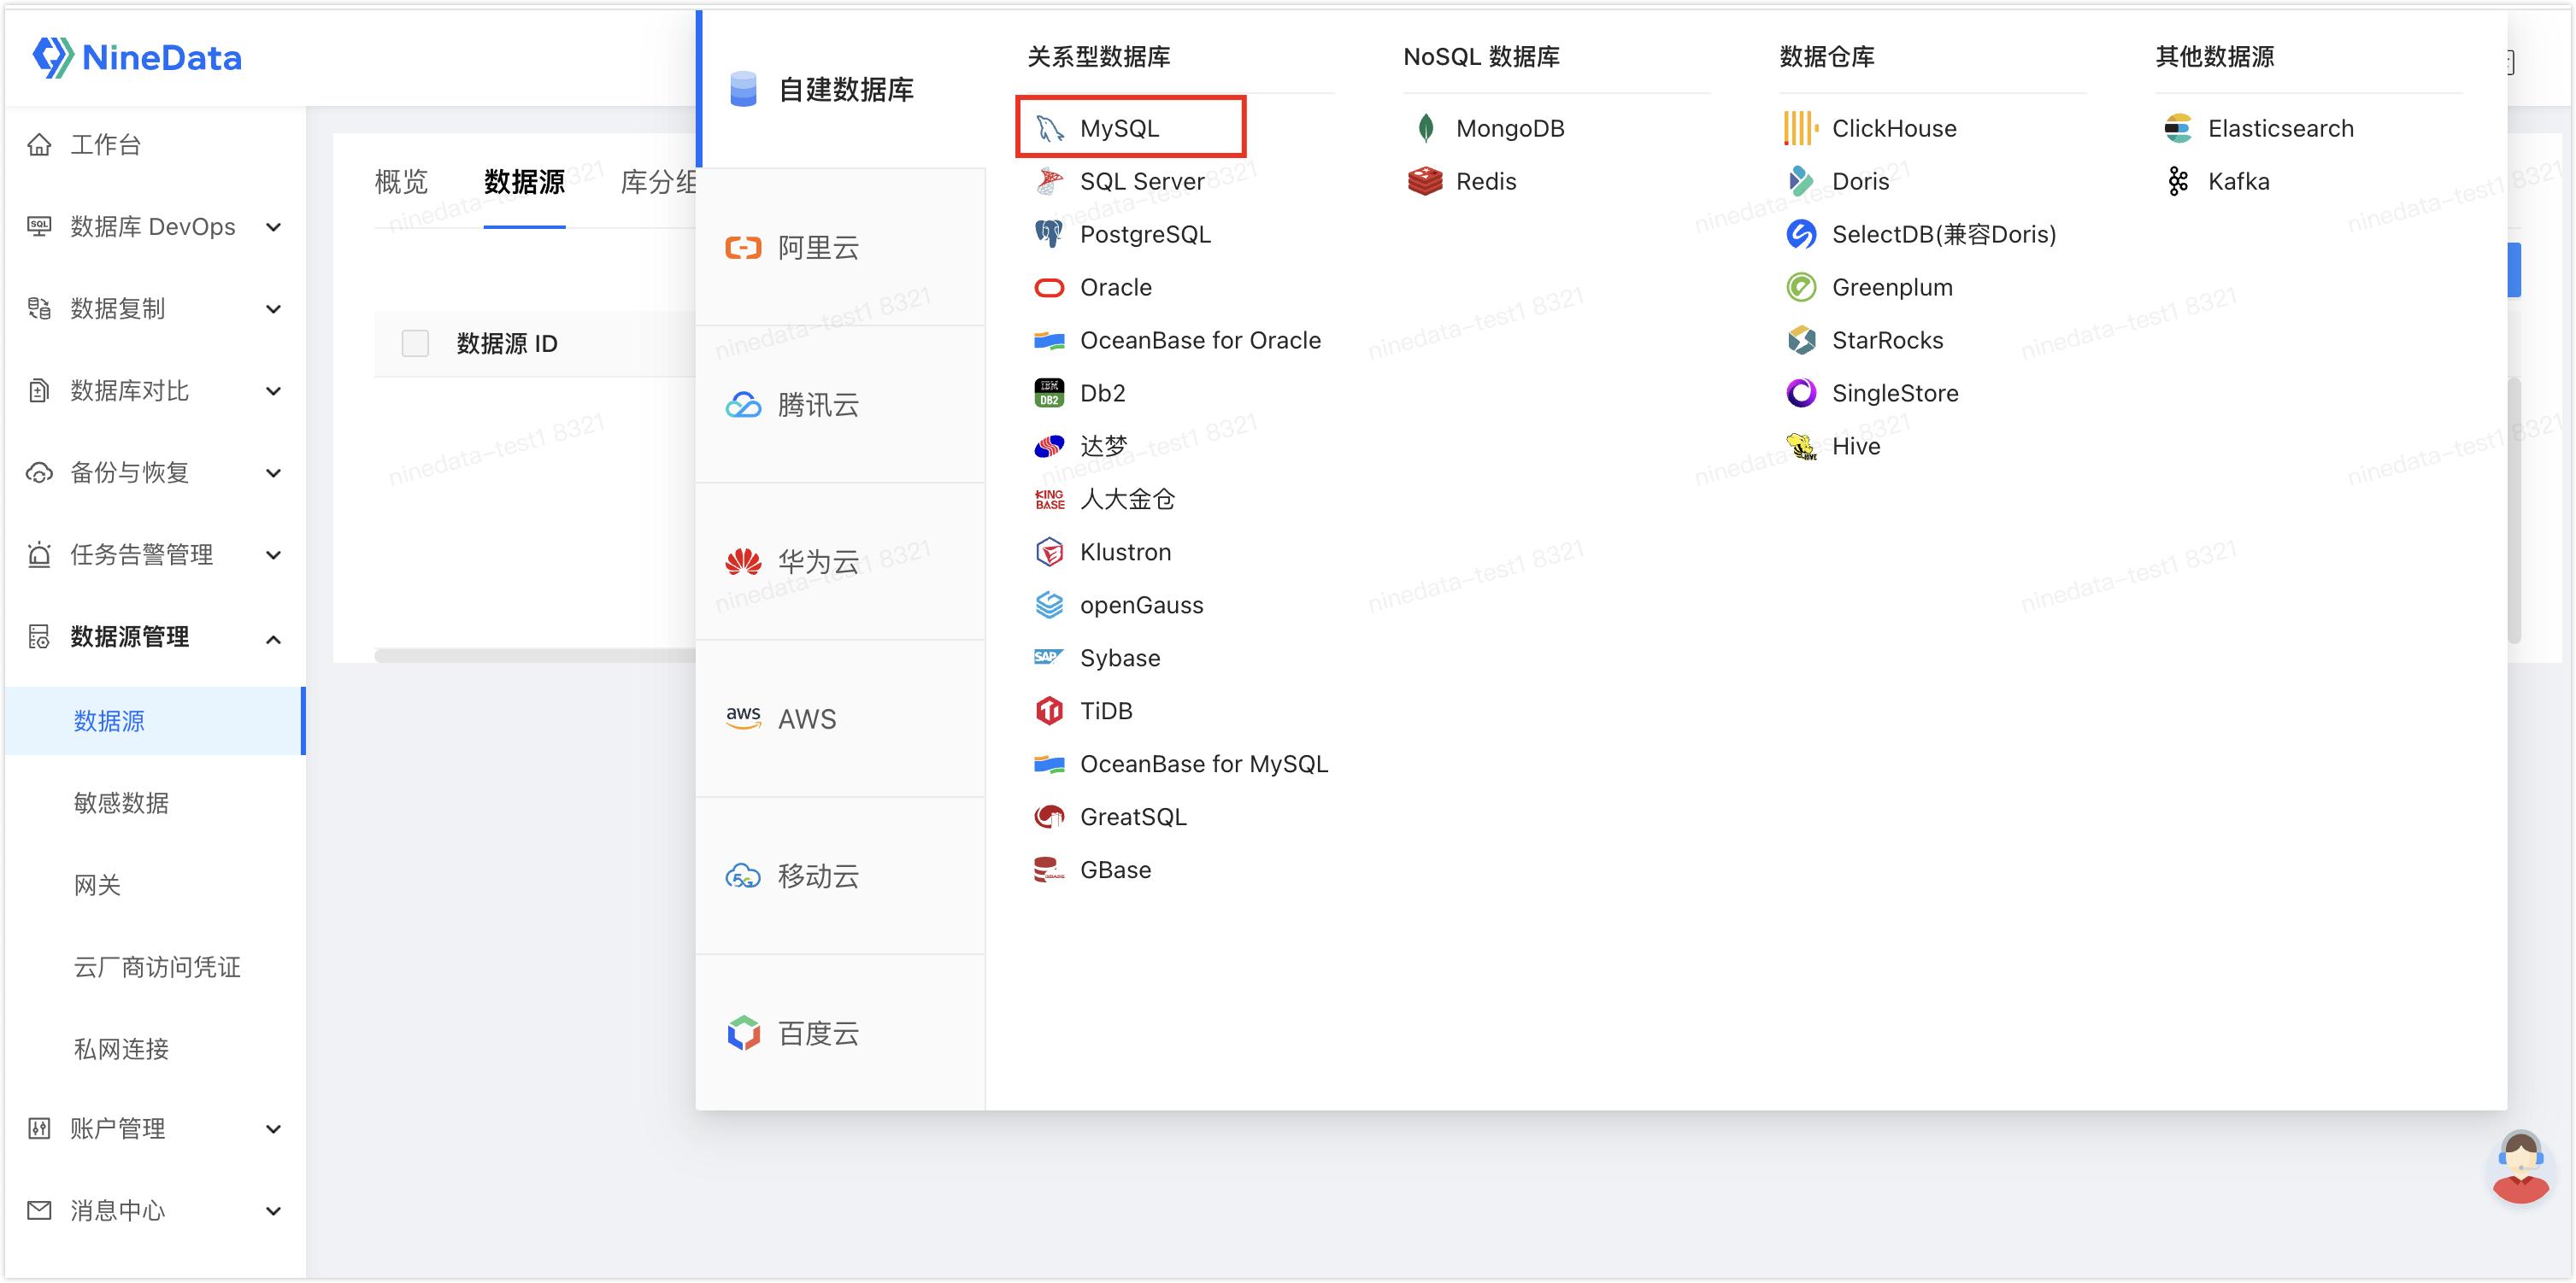Image resolution: width=2576 pixels, height=1283 pixels.
Task: Click the horizontal table scrollbar
Action: click(x=535, y=655)
